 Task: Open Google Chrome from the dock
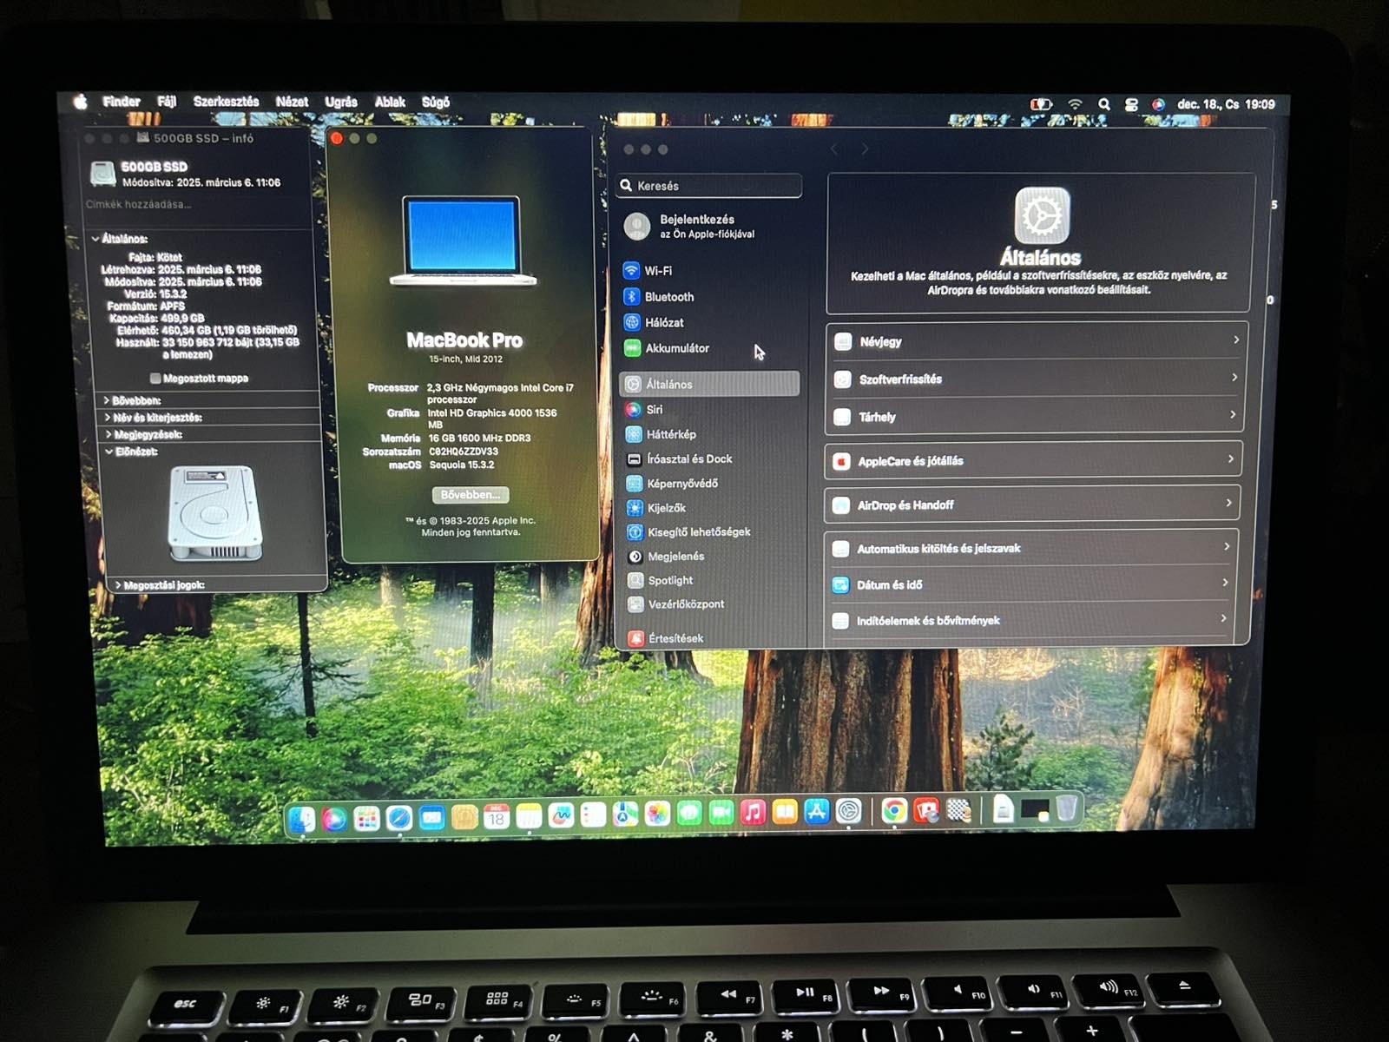(894, 811)
